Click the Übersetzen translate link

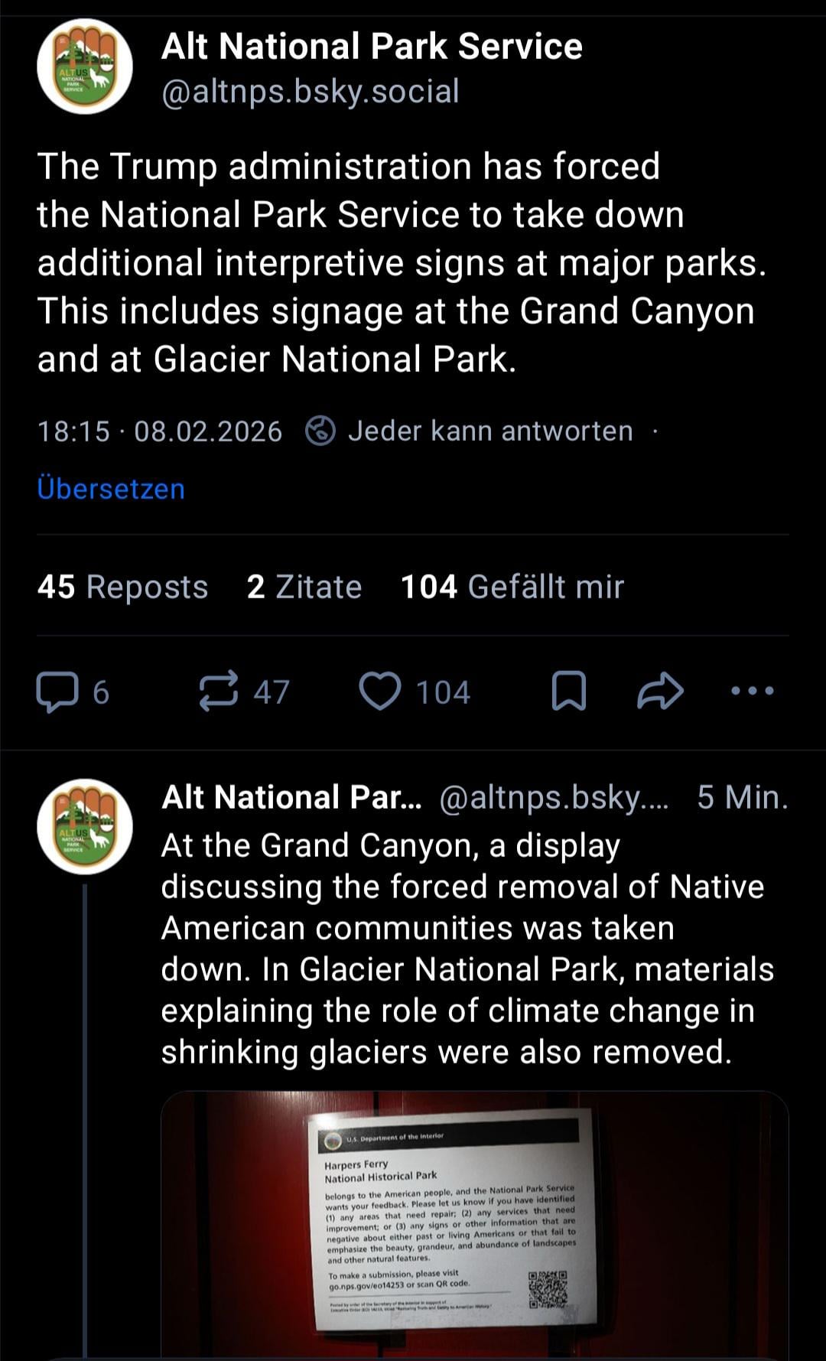click(x=111, y=489)
